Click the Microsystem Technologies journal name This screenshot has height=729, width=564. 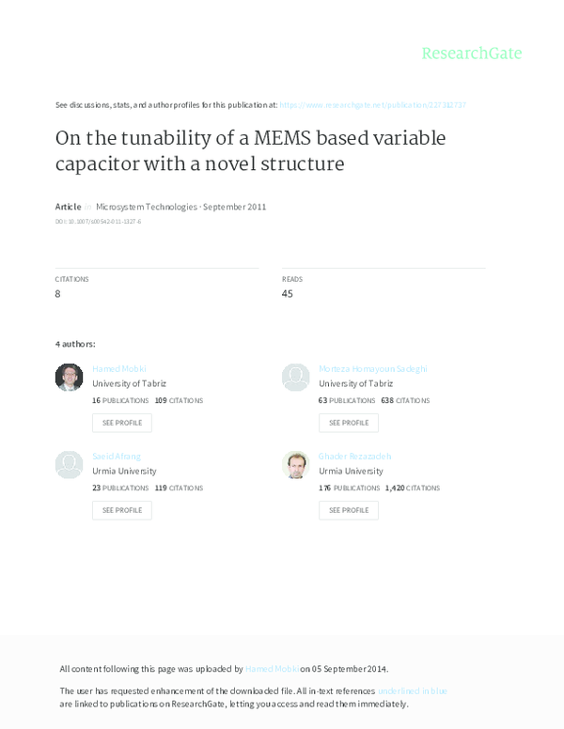click(x=147, y=207)
